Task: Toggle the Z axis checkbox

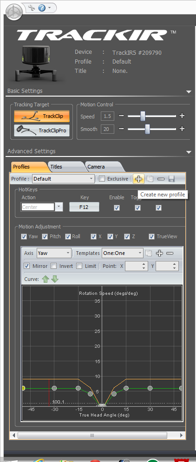Action: [x=127, y=236]
